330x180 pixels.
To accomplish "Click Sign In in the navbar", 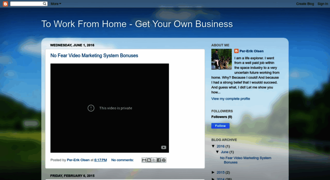I will coord(323,4).
